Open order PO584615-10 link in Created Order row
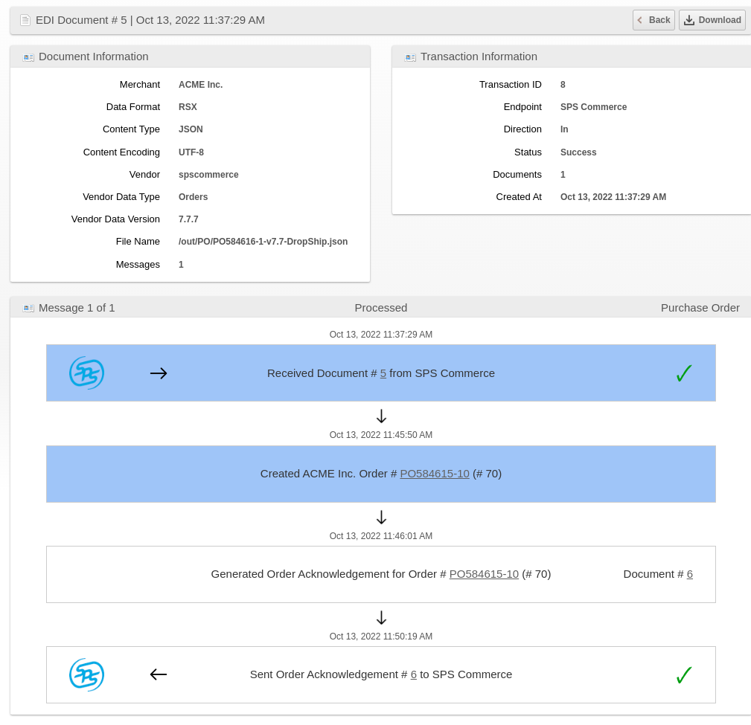 click(x=435, y=474)
